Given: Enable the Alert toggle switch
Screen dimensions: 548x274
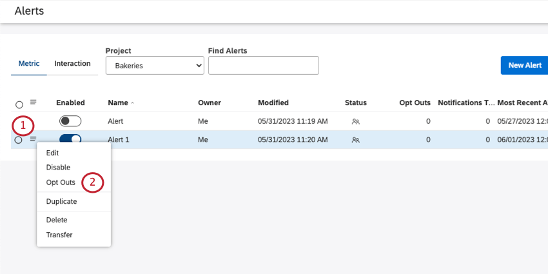Looking at the screenshot, I should [70, 121].
